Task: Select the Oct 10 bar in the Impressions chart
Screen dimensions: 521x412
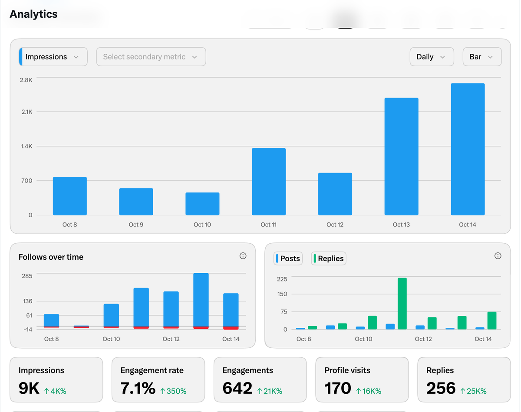Action: pos(202,204)
